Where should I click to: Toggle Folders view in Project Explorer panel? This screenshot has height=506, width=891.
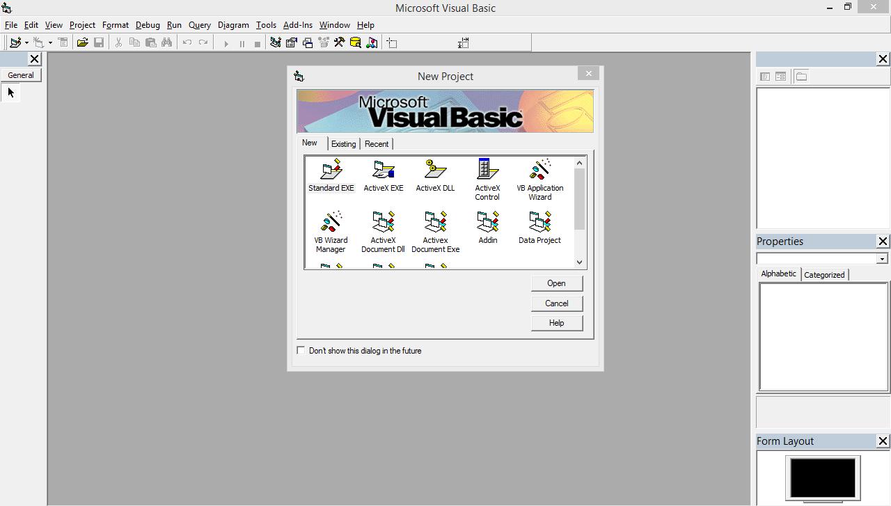tap(801, 77)
